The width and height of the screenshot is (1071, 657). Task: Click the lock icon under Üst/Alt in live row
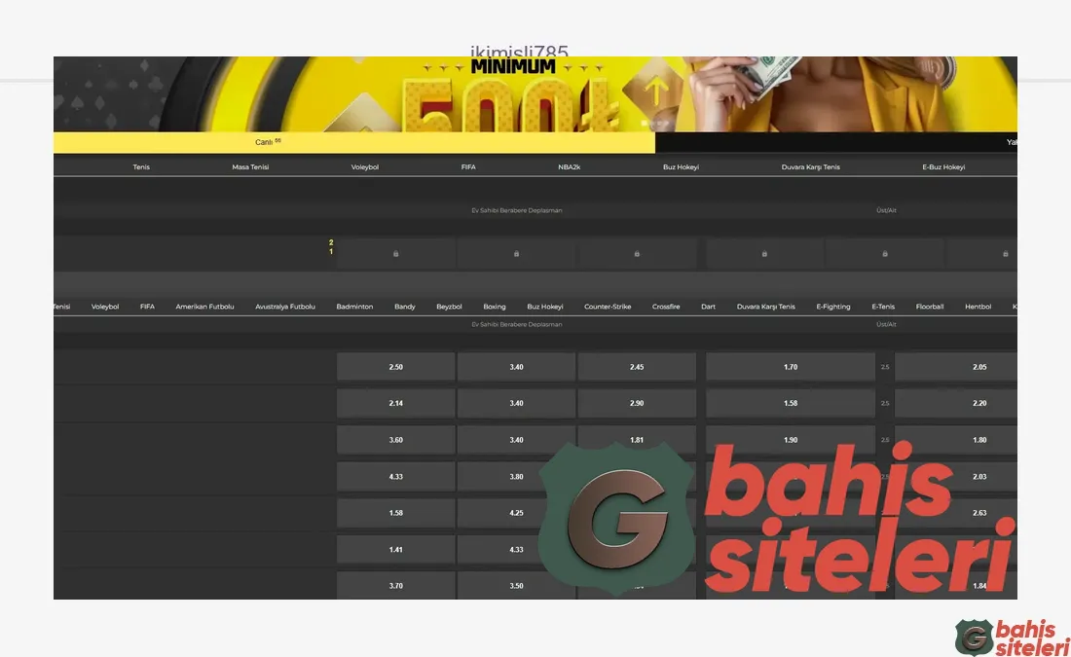click(x=764, y=253)
